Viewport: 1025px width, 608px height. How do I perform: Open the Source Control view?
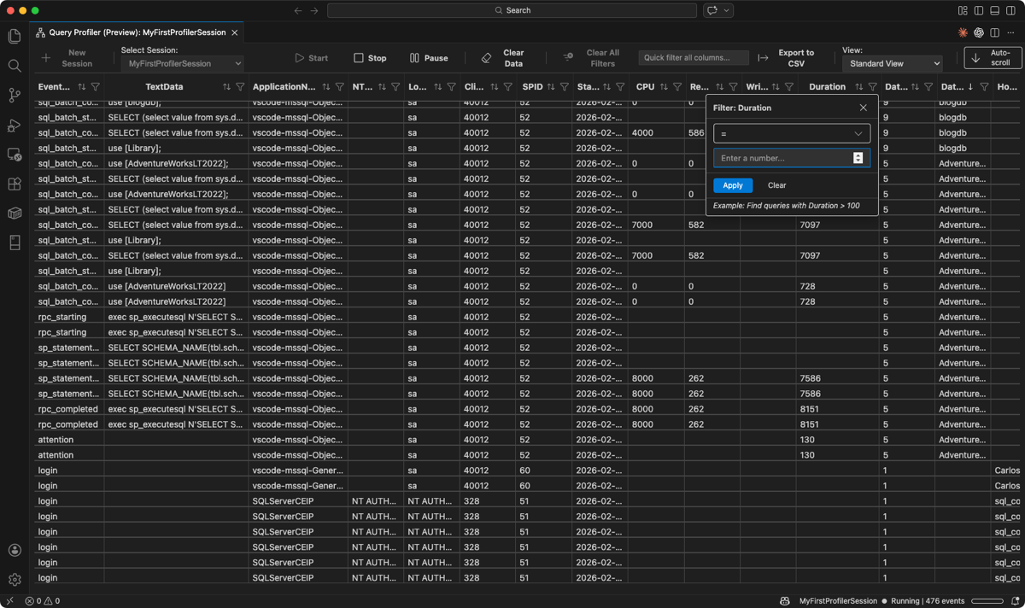coord(14,96)
